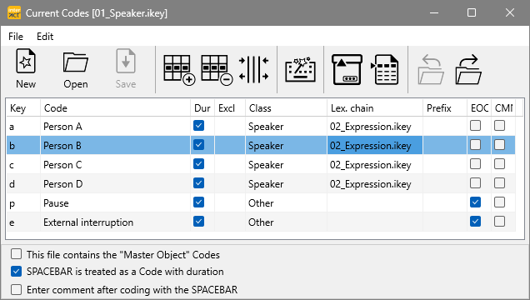
Task: Enable EOC checkbox for Person B
Action: [475, 145]
